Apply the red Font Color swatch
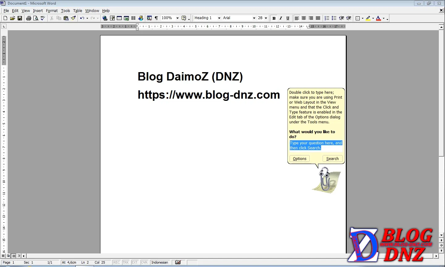Viewport: 445px width, 267px height. 379,18
